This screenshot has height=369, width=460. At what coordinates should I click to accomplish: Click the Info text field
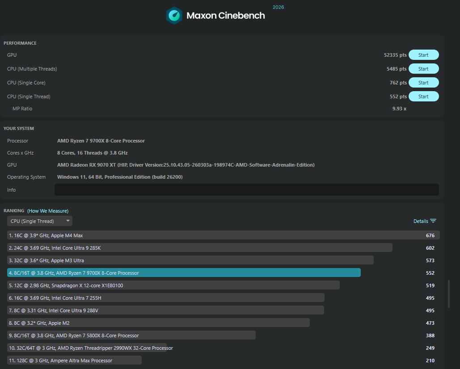246,189
